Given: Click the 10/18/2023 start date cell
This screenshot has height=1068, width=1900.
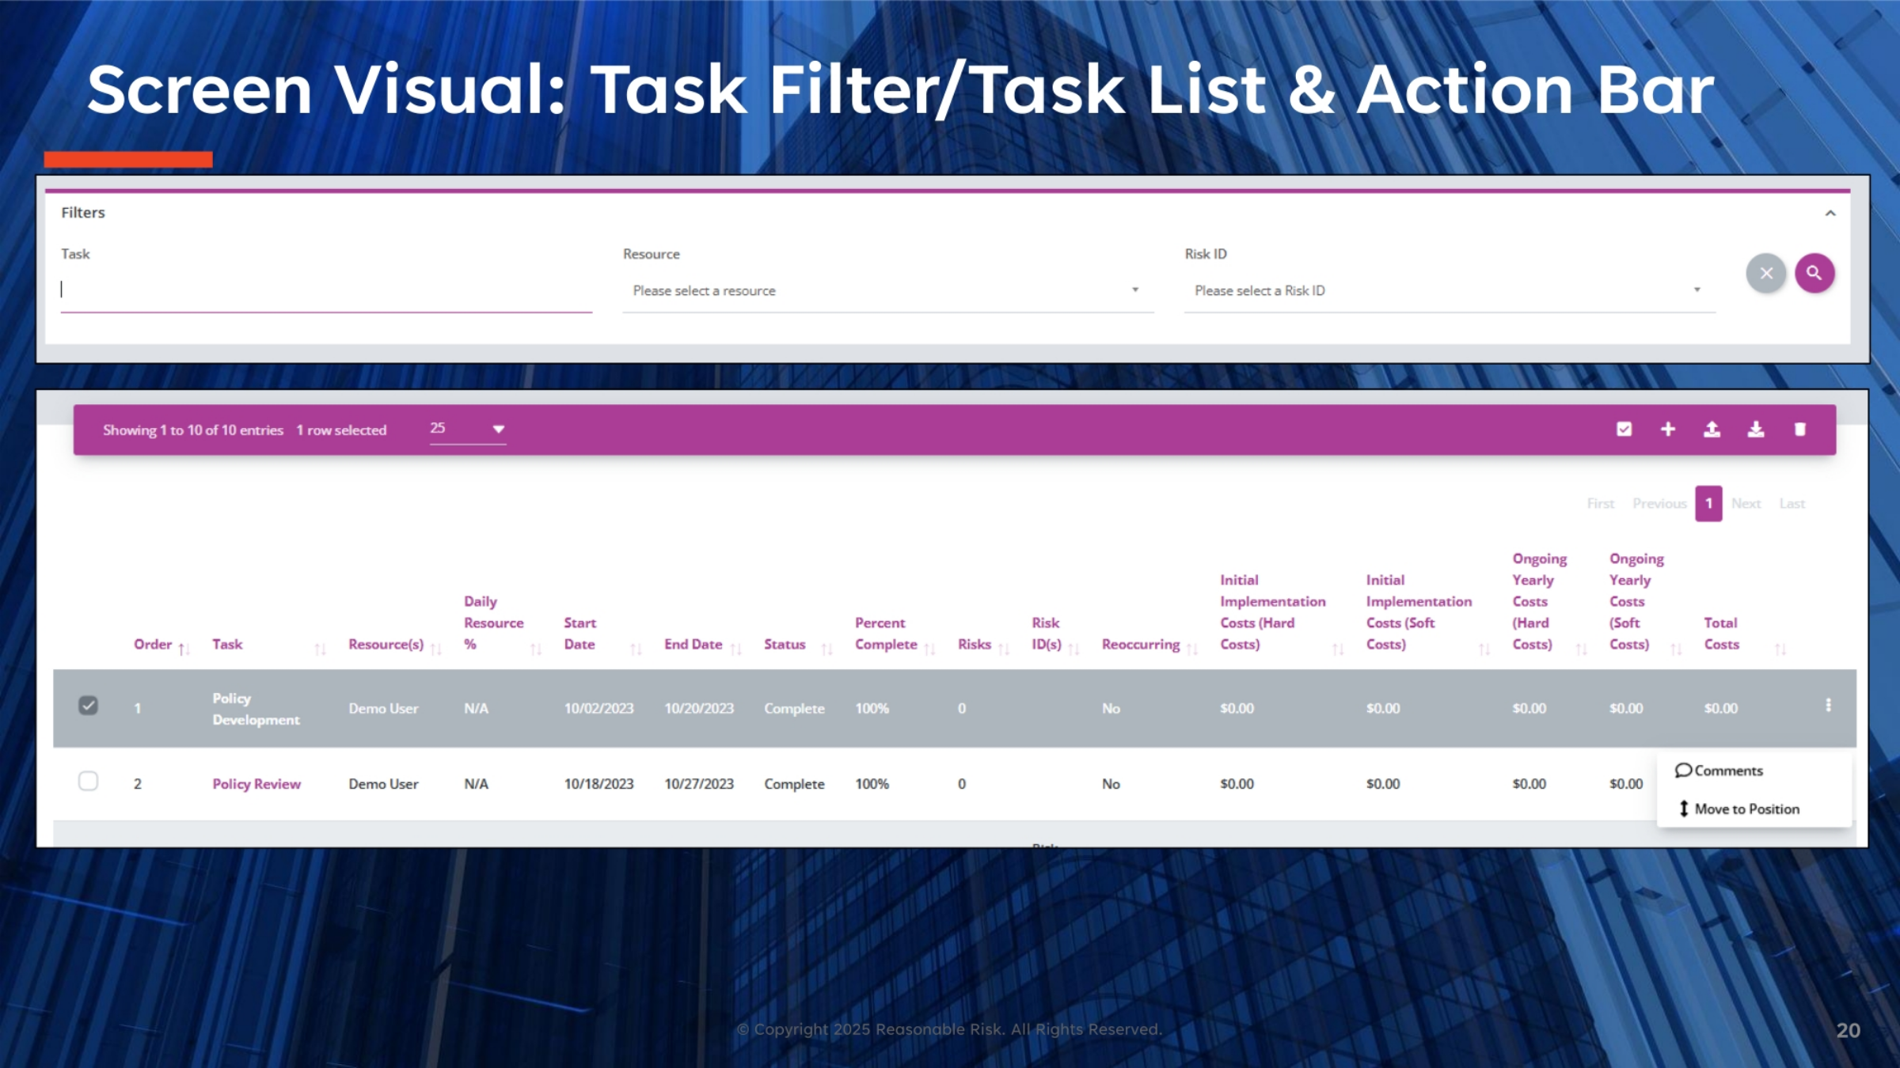Looking at the screenshot, I should 598,784.
